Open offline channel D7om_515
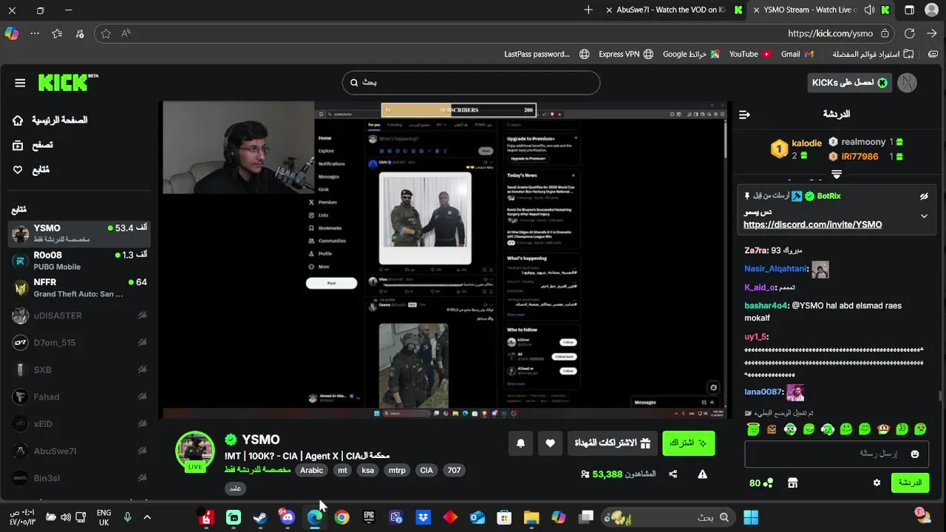The image size is (946, 532). tap(79, 343)
